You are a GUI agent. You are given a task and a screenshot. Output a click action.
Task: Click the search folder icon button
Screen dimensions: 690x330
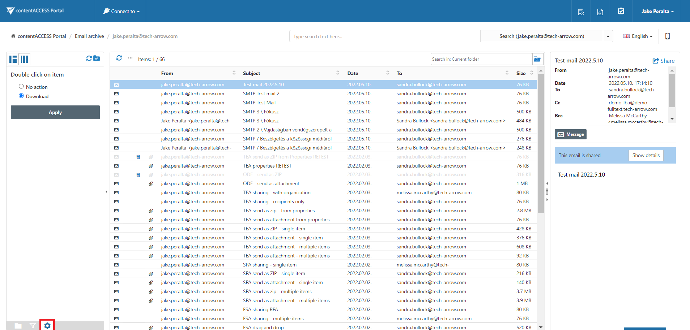point(537,59)
